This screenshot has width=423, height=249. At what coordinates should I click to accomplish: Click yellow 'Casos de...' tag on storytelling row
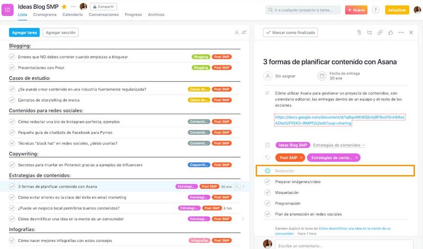pos(199,100)
